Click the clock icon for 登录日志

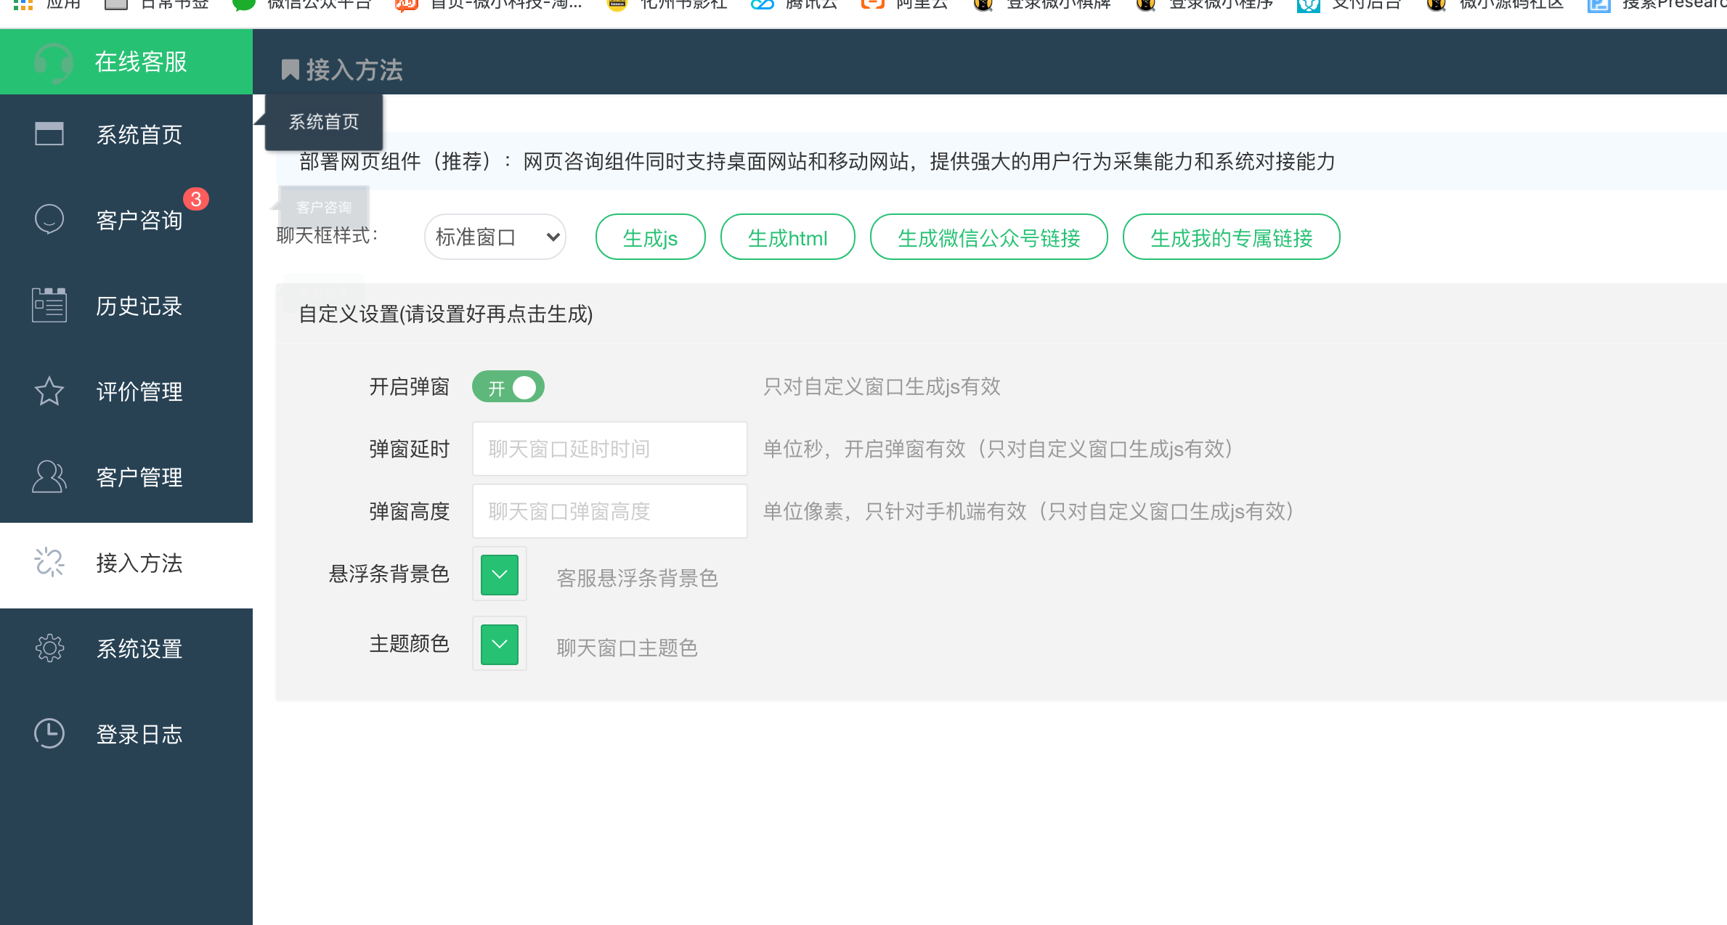click(49, 733)
